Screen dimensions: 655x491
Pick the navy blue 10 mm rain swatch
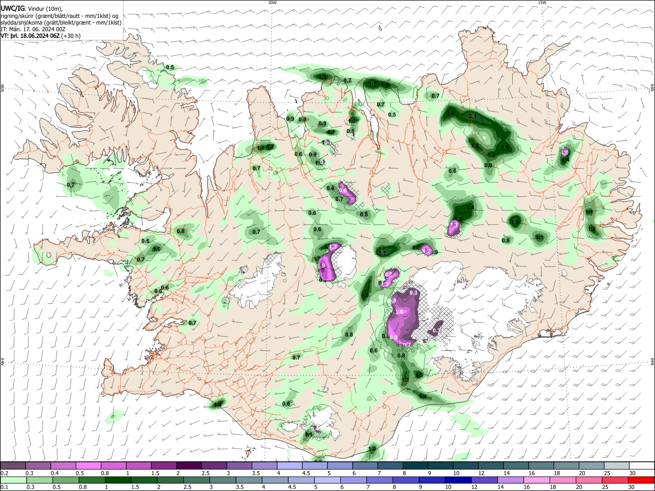458,480
